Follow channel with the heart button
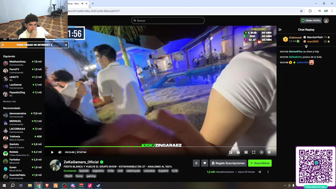The height and width of the screenshot is (189, 336). click(205, 163)
